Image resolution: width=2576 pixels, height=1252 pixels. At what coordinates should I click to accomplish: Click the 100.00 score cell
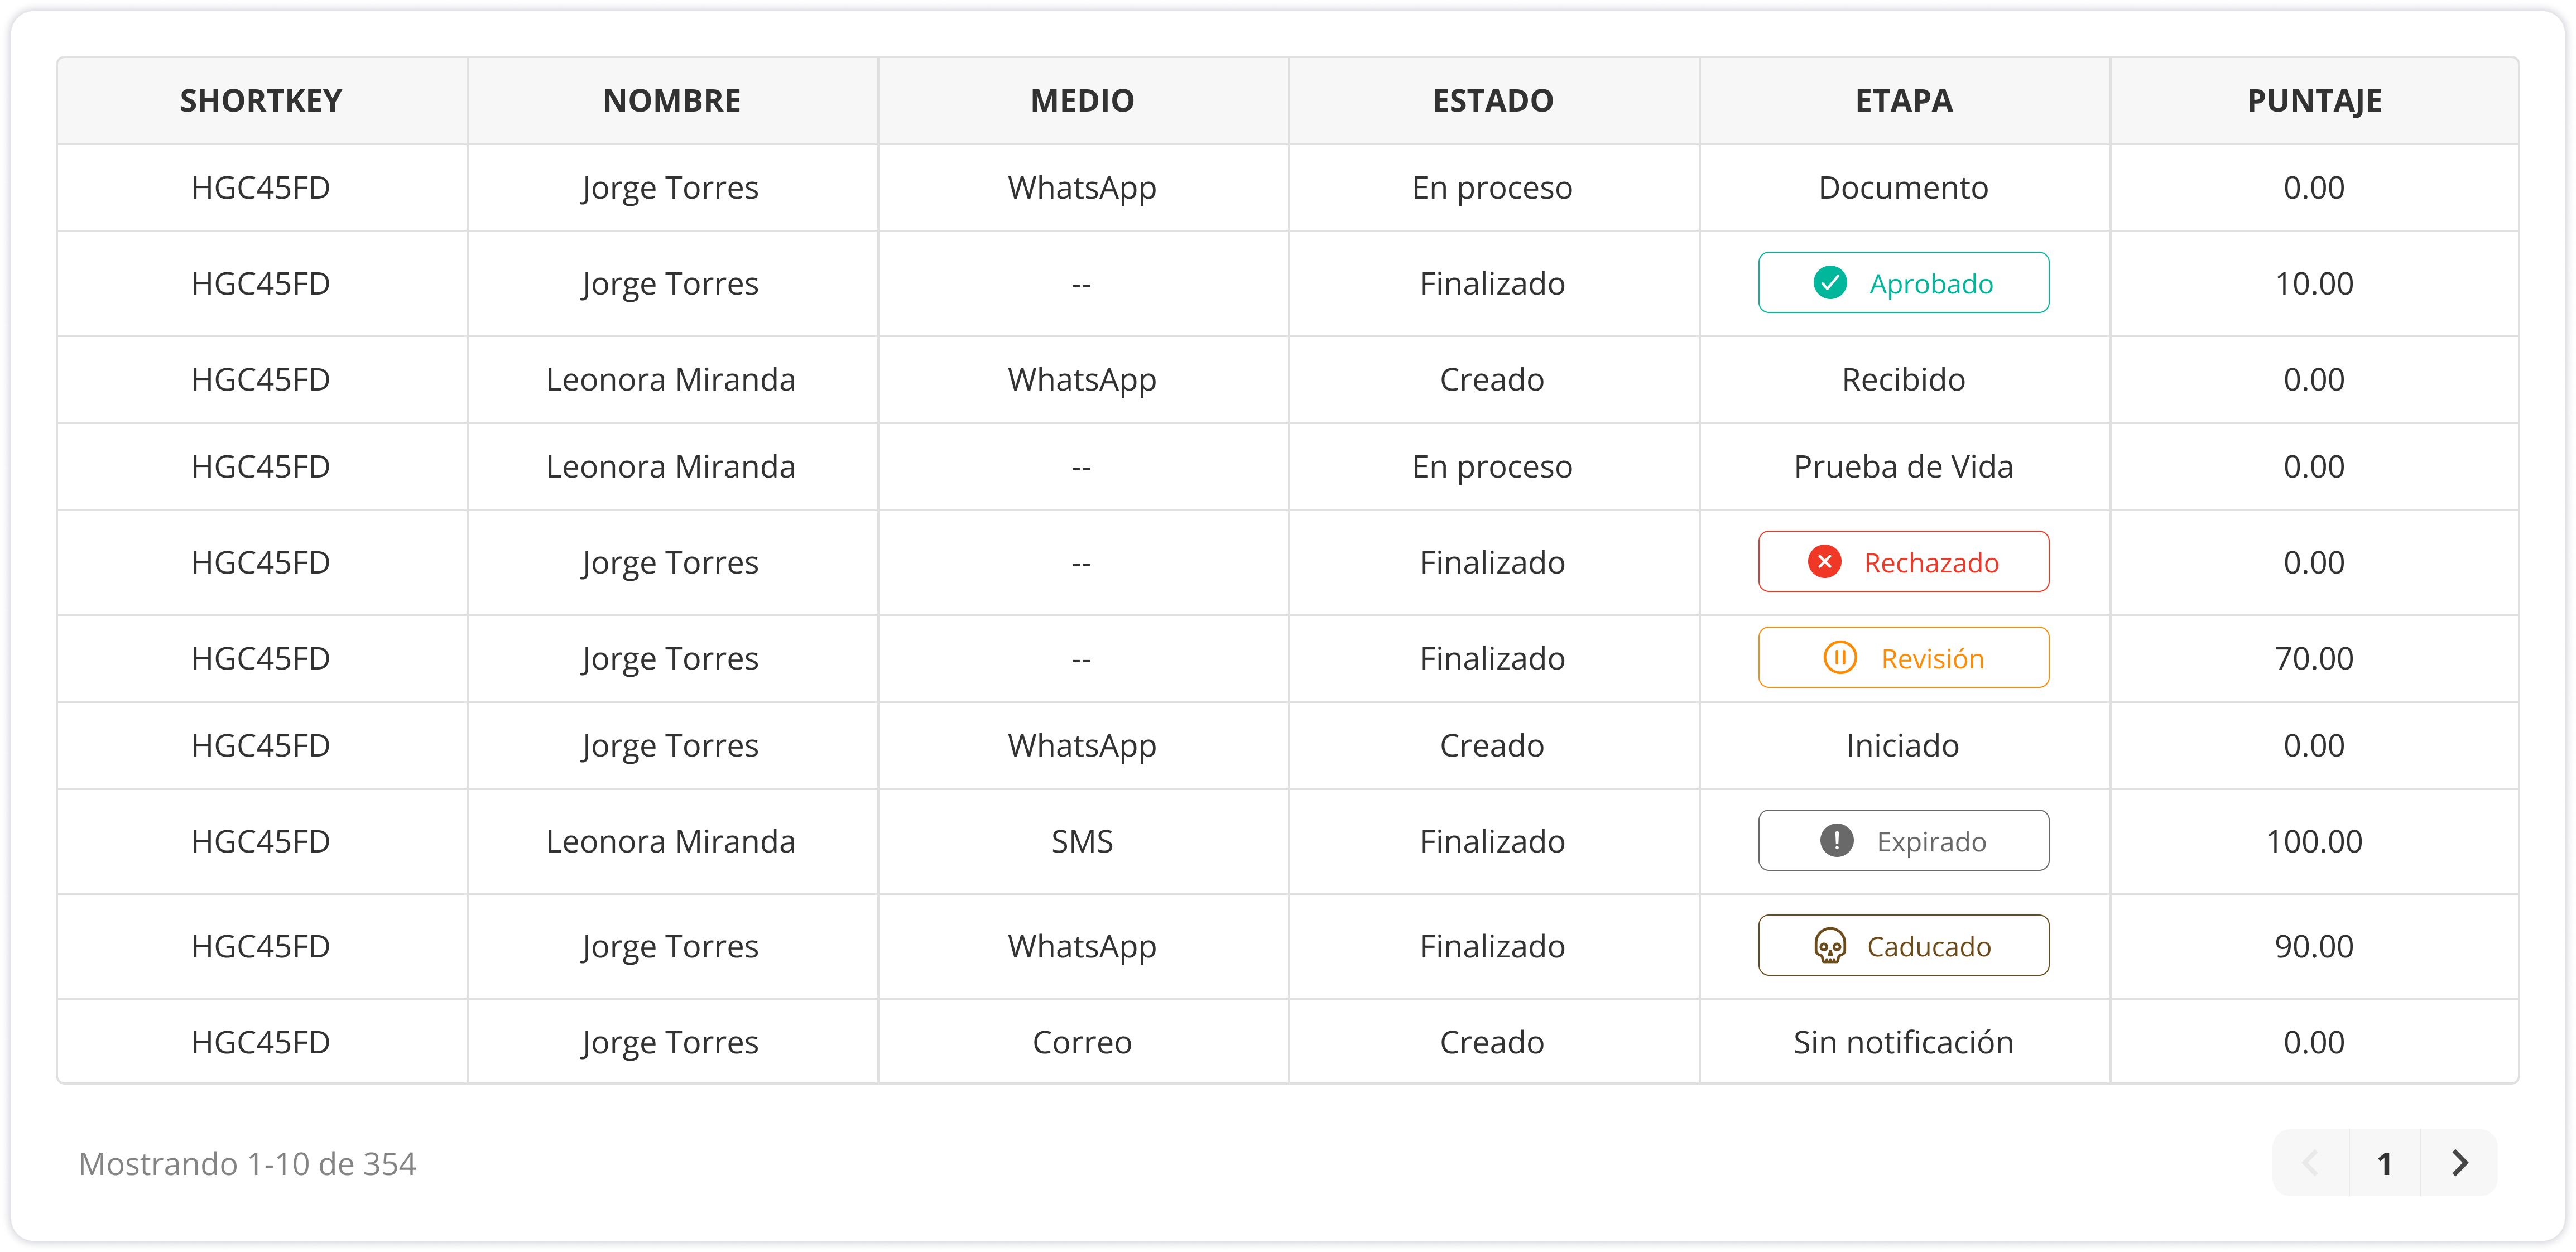(x=2314, y=841)
